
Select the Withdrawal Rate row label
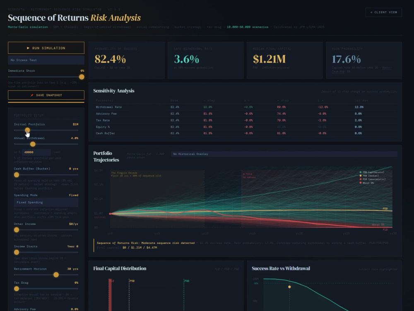pos(109,107)
